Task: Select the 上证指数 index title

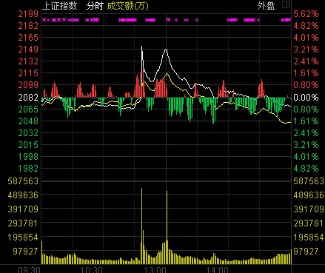Action: click(x=60, y=6)
